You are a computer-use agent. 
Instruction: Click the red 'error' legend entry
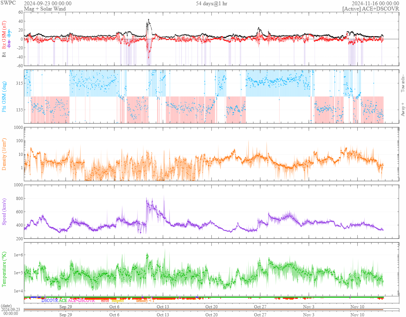(x=105, y=301)
